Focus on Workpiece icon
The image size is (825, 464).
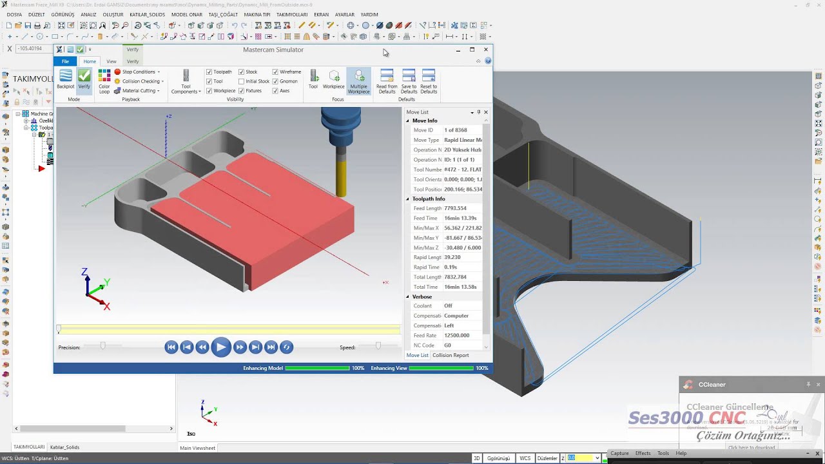tap(334, 79)
